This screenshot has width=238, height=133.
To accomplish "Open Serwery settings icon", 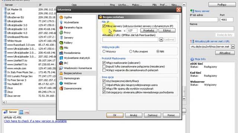I will (x=61, y=38).
